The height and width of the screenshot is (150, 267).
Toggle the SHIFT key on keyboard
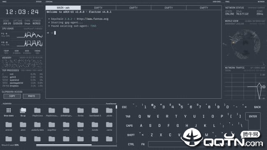point(131,135)
